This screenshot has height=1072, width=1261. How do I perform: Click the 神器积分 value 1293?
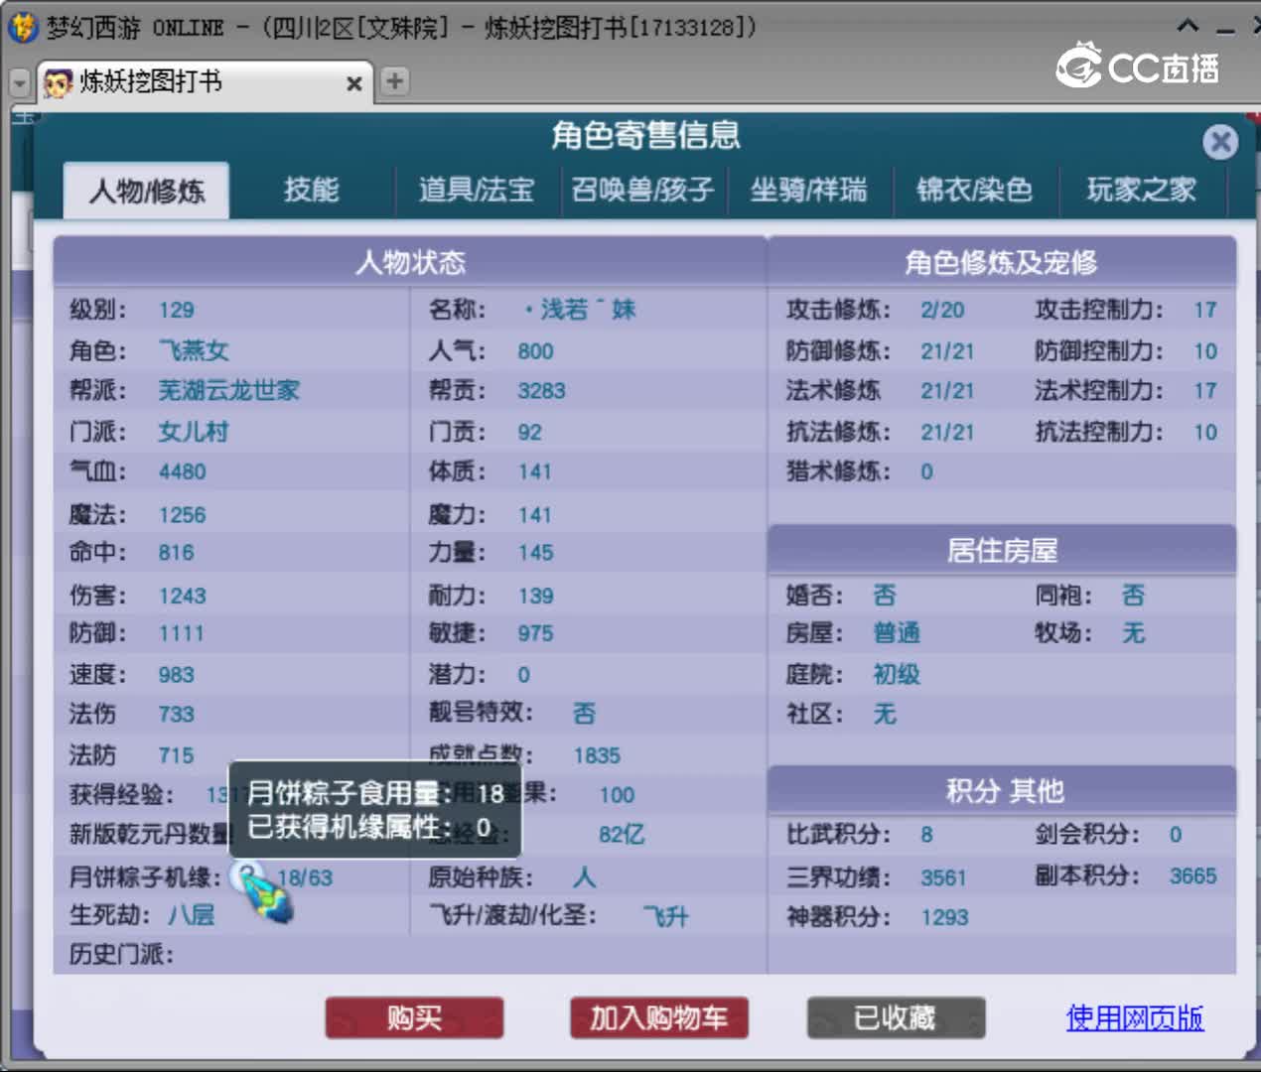pyautogui.click(x=944, y=917)
